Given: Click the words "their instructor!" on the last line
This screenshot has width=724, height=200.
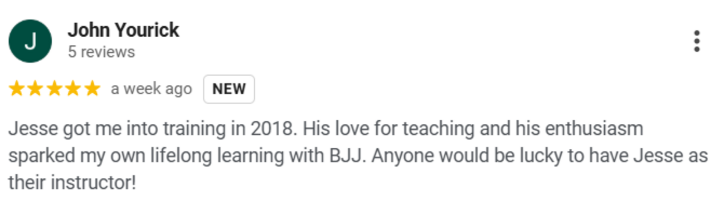Looking at the screenshot, I should (72, 183).
